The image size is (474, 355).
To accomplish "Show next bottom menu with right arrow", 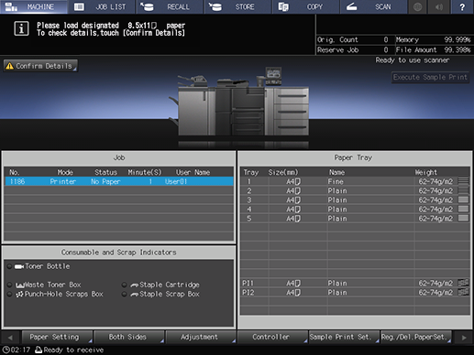I will tap(464, 338).
